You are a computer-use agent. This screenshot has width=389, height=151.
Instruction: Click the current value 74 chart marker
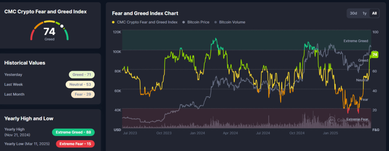tap(375, 55)
